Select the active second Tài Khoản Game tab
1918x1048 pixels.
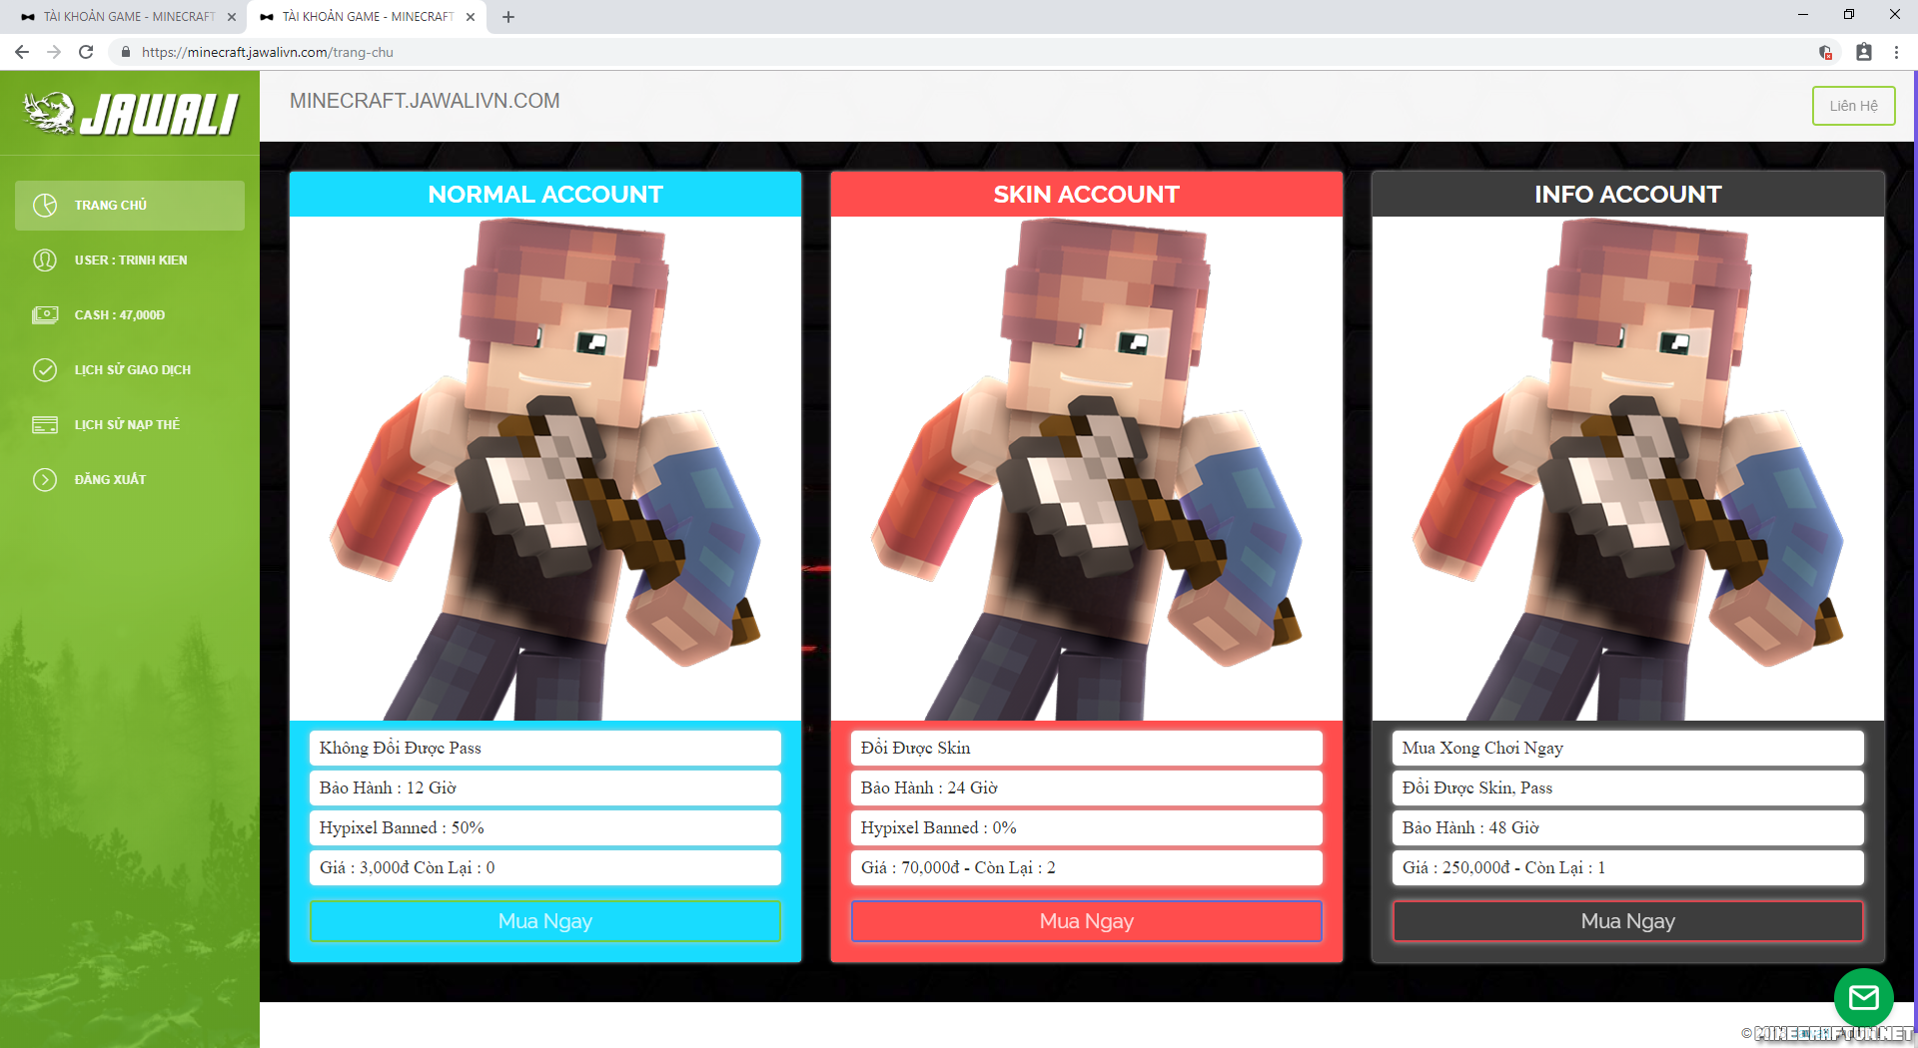[366, 17]
